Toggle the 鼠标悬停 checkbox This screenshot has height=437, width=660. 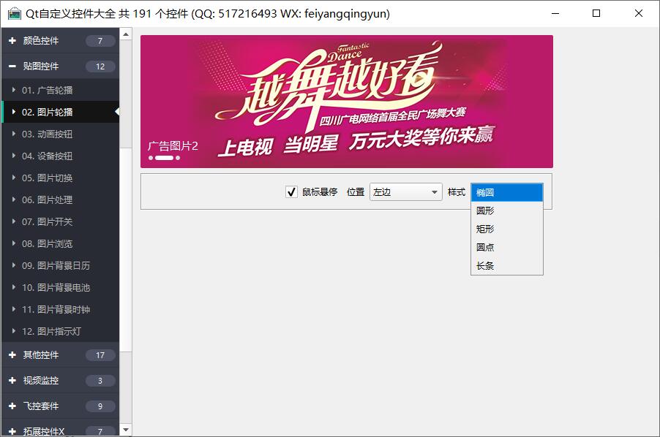[x=291, y=192]
